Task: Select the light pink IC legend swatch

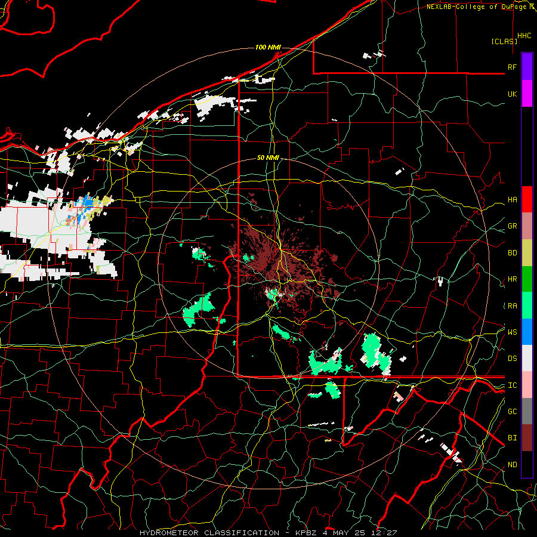Action: tap(527, 385)
